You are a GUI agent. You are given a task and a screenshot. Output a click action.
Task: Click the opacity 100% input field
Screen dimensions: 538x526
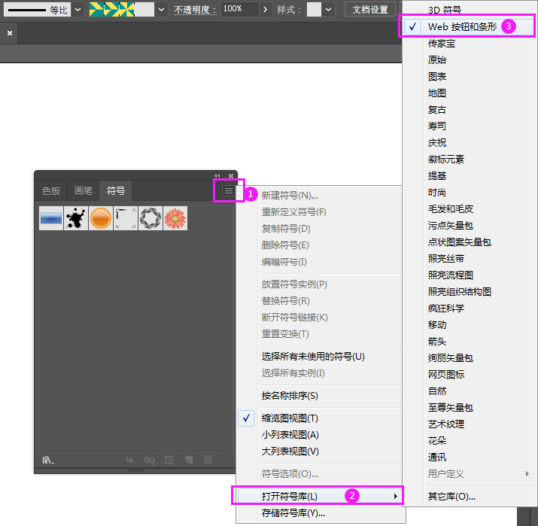pyautogui.click(x=239, y=9)
